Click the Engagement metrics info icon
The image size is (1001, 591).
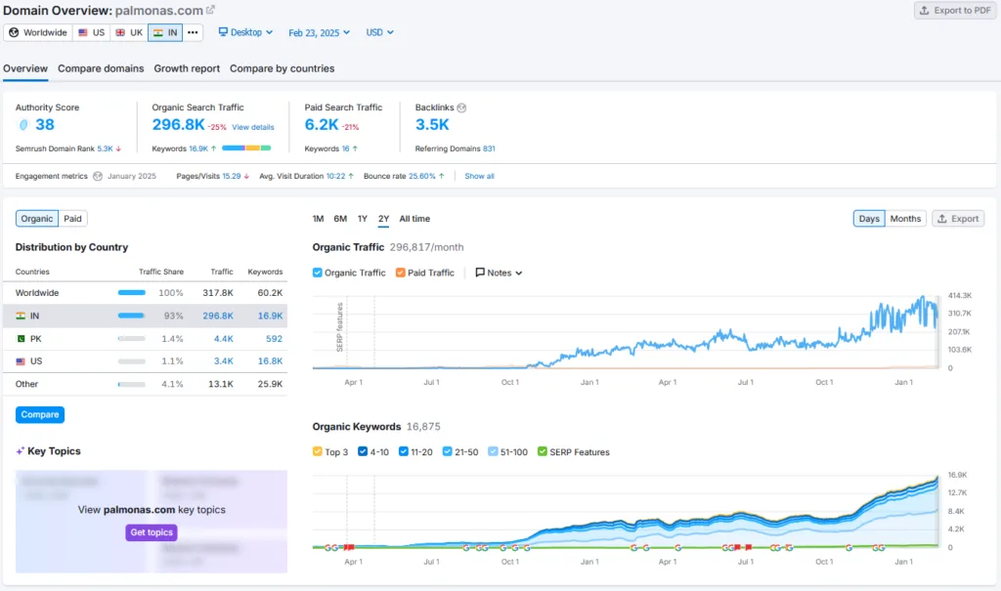pyautogui.click(x=98, y=176)
